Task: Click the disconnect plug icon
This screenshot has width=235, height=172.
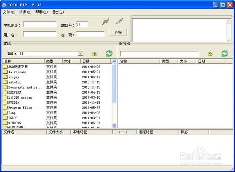Action: tap(120, 21)
